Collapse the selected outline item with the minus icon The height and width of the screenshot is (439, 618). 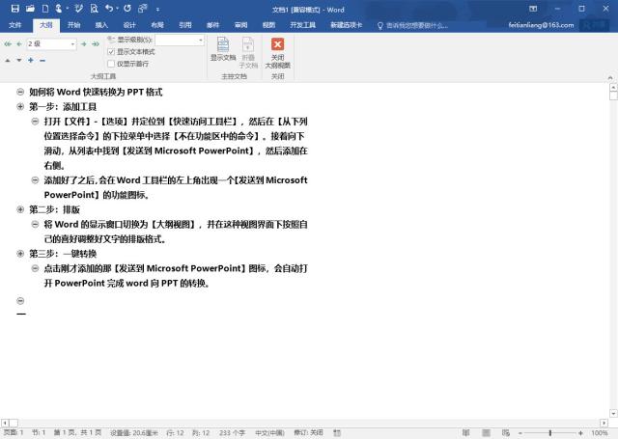[42, 60]
